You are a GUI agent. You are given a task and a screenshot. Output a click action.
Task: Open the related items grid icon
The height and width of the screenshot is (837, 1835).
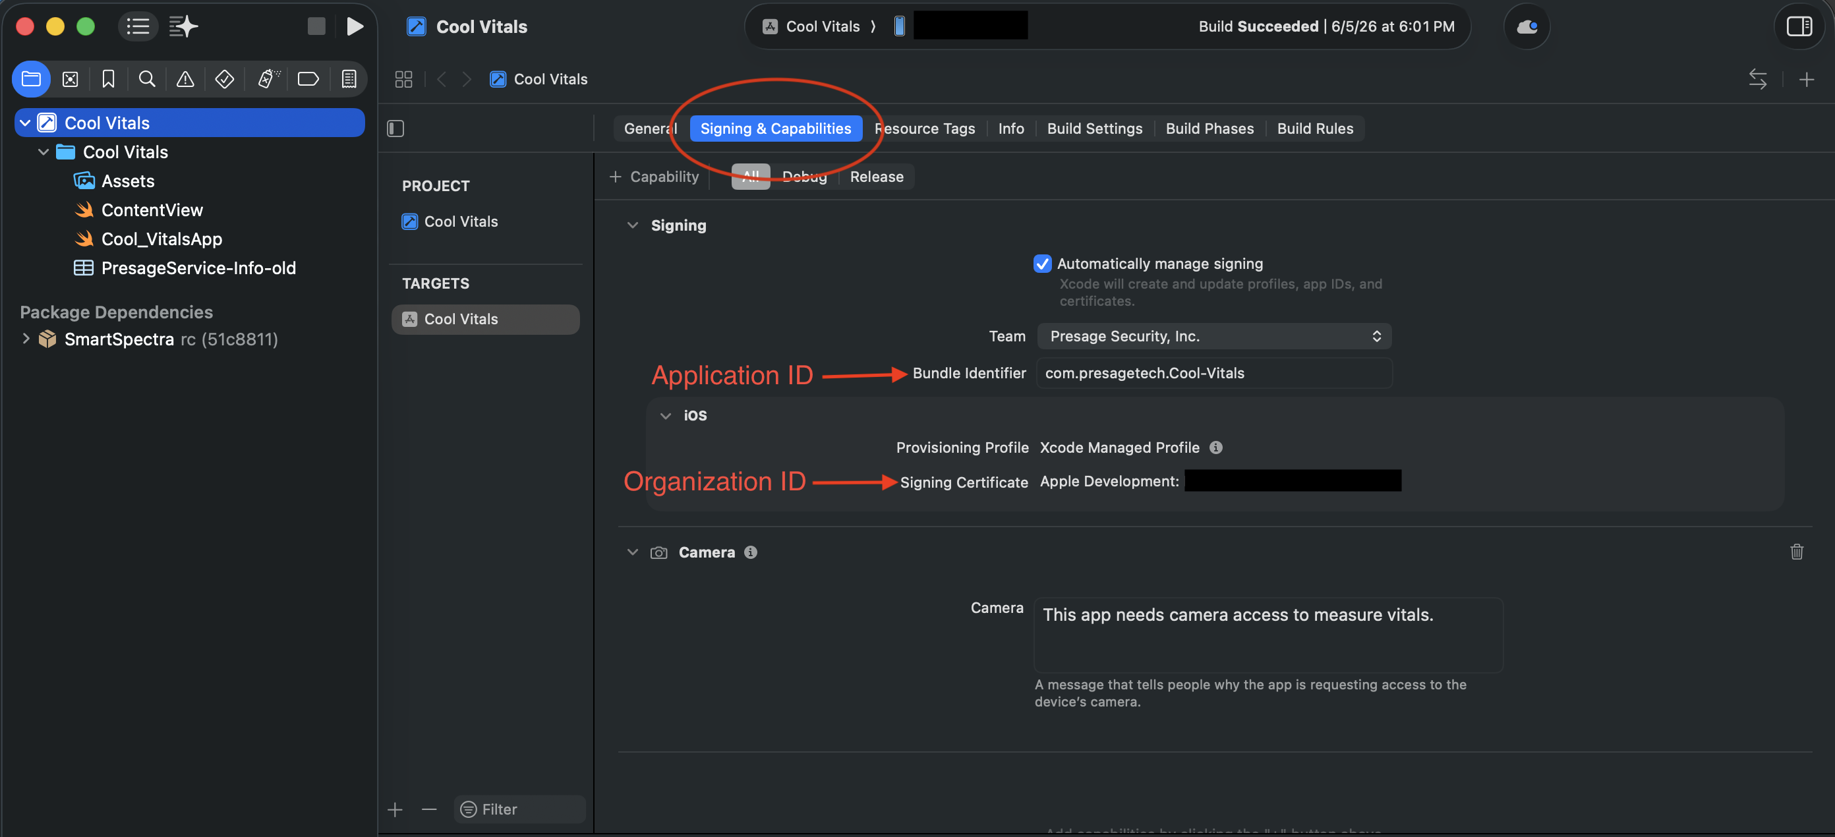404,79
